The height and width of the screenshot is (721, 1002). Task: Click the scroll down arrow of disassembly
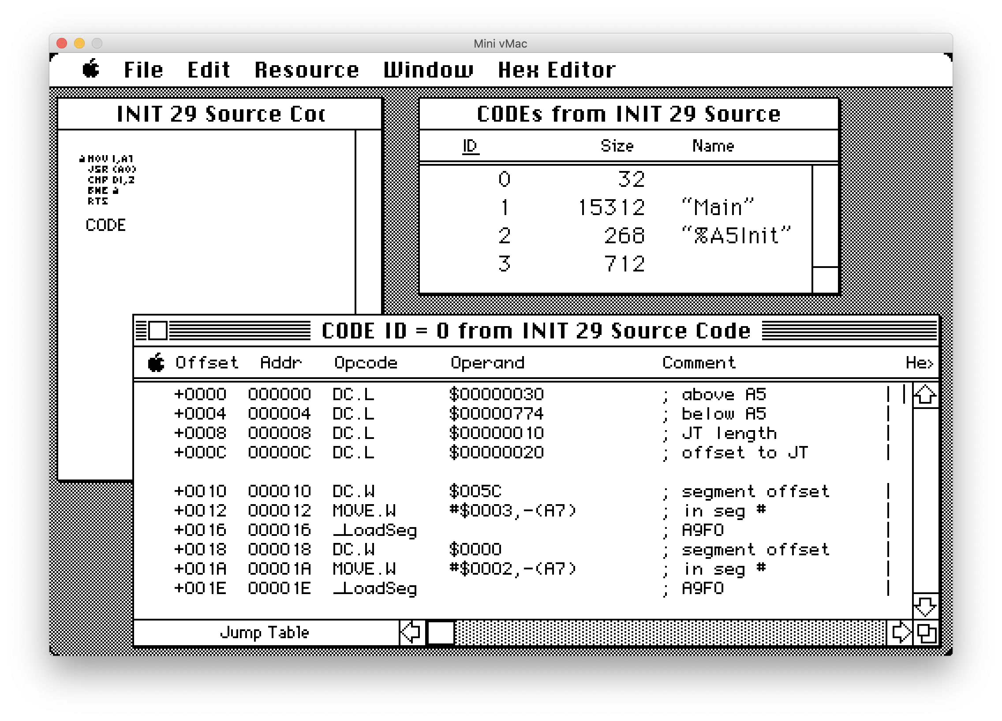coord(925,606)
